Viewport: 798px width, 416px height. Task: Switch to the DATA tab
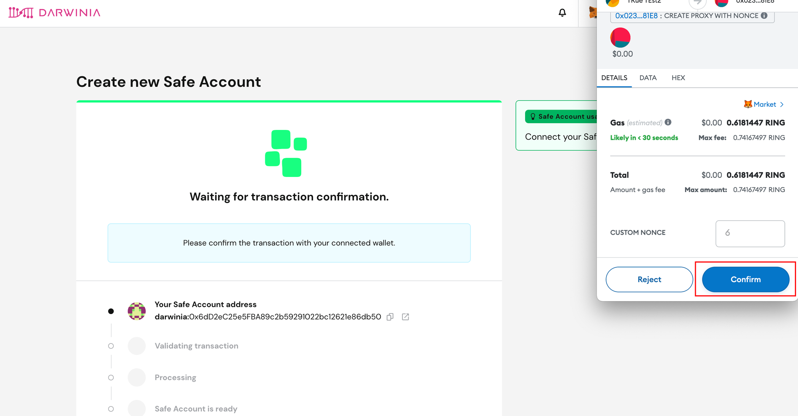(x=648, y=78)
